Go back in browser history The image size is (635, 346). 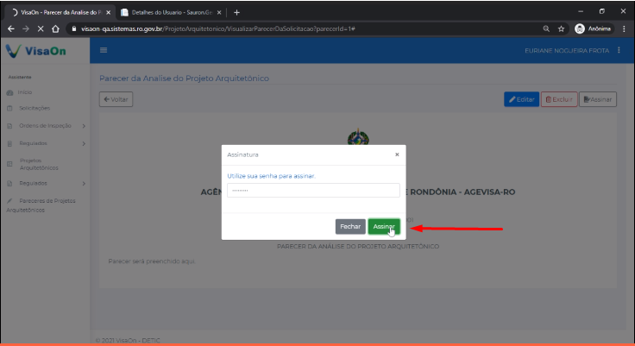[x=11, y=28]
